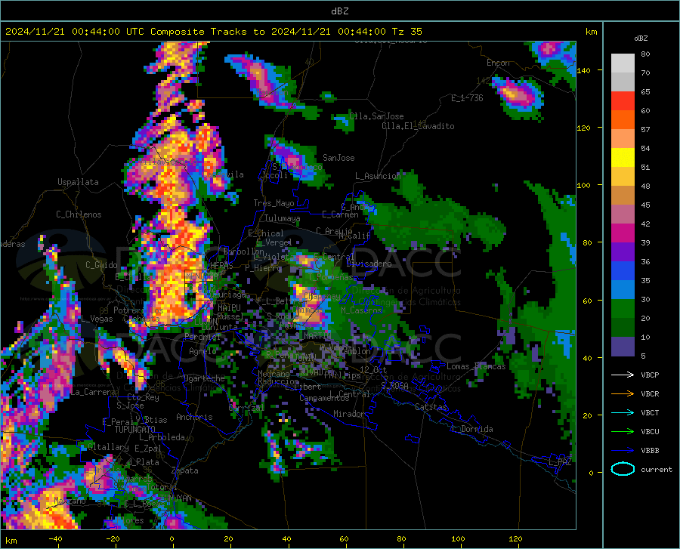Viewport: 680px width, 549px height.
Task: Click the Catitas place label
Action: click(x=431, y=407)
